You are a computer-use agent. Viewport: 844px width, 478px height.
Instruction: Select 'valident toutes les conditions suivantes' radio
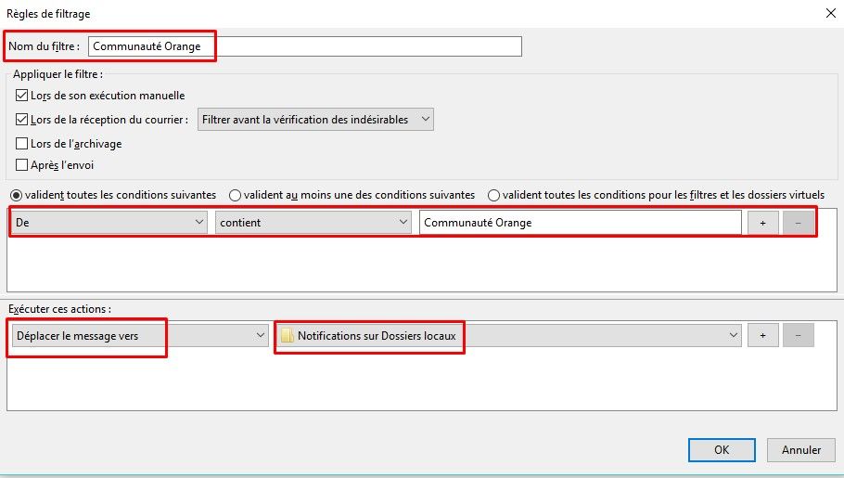(16, 195)
